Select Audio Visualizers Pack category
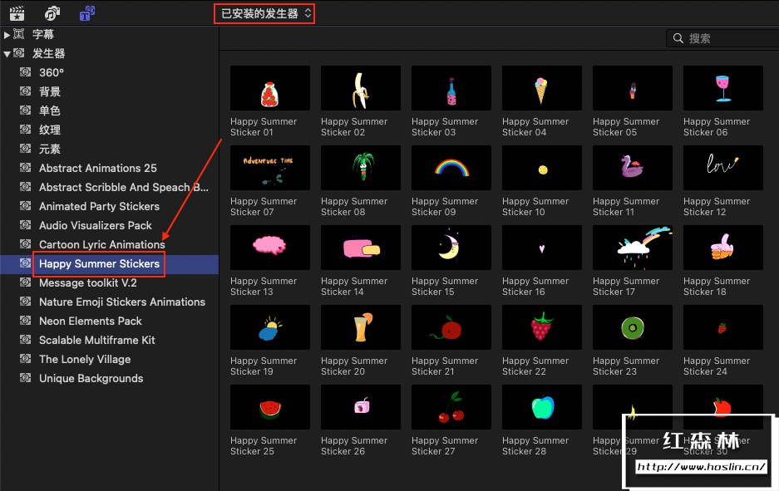The height and width of the screenshot is (491, 779). [96, 225]
